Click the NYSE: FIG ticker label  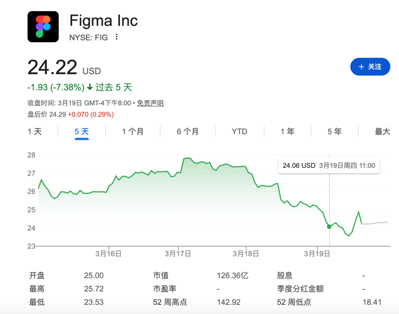[x=89, y=37]
